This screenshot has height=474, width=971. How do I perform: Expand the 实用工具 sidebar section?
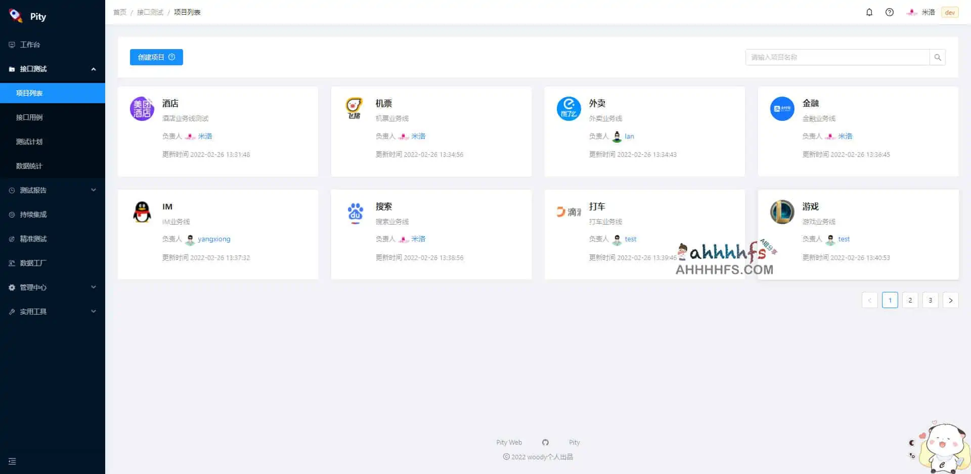(33, 311)
